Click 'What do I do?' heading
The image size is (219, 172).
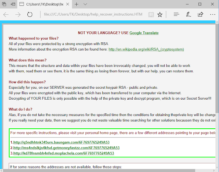point(21,109)
